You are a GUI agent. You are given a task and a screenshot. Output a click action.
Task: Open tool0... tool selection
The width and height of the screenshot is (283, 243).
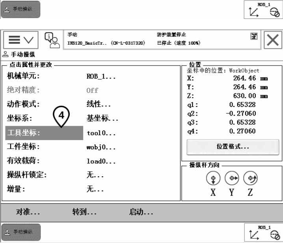pyautogui.click(x=101, y=133)
